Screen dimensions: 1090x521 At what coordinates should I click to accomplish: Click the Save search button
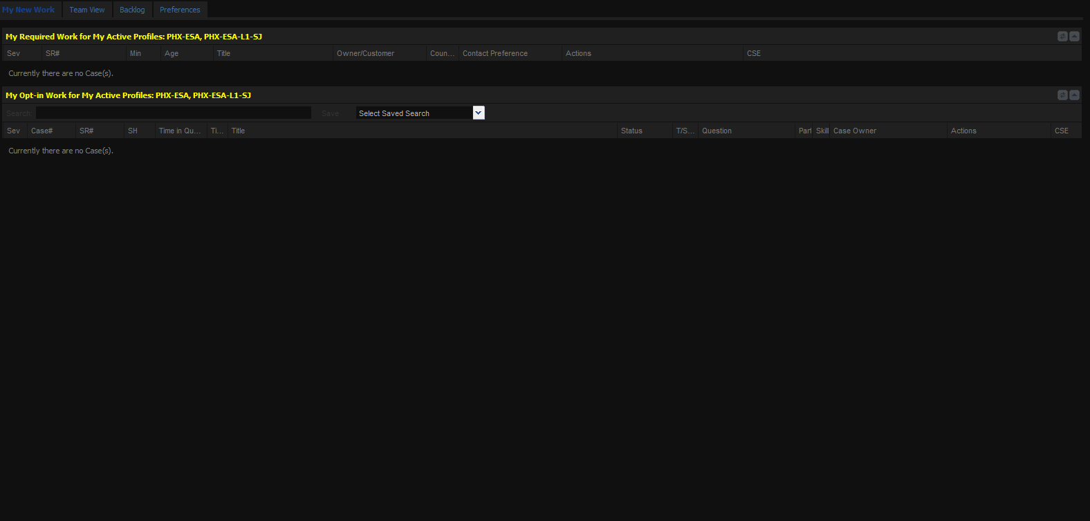pyautogui.click(x=331, y=113)
